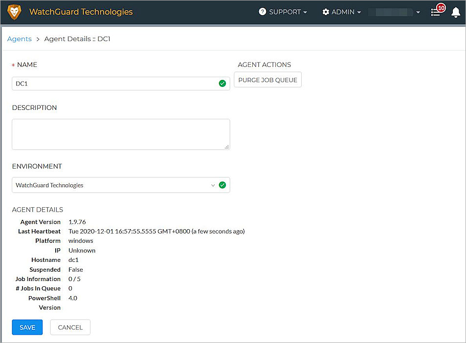This screenshot has height=343, width=466.
Task: Click inside the Description text area
Action: [x=121, y=134]
